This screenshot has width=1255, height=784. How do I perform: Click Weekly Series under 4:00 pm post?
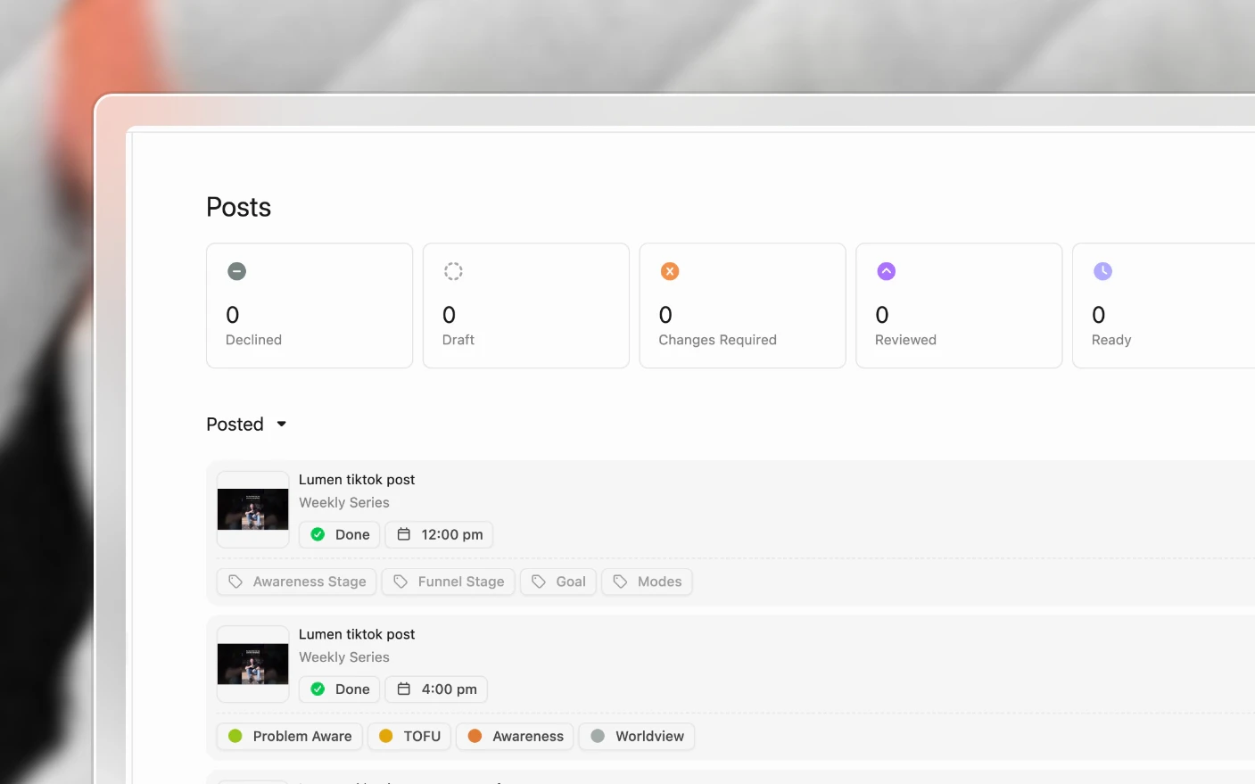344,657
